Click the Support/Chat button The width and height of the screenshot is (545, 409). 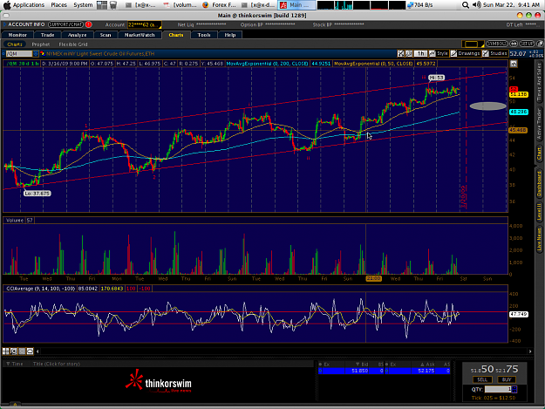tap(65, 24)
